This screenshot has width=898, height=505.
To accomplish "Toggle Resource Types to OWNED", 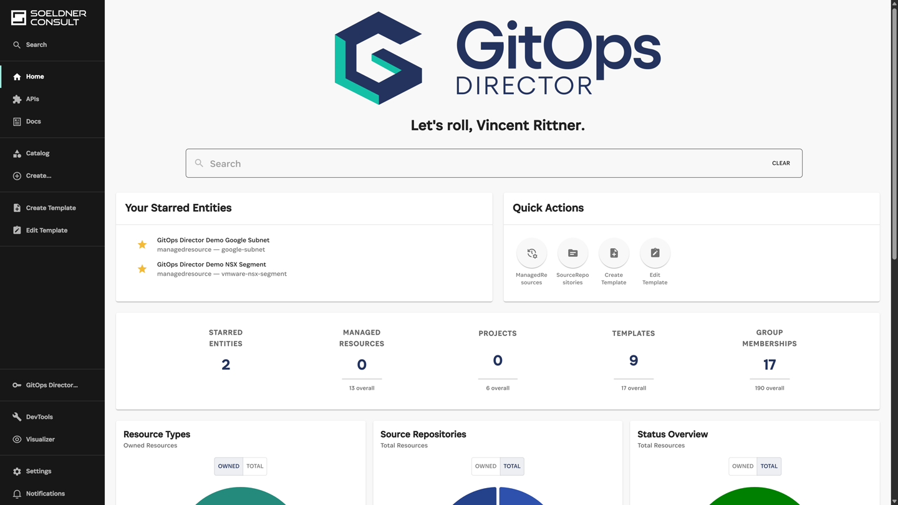I will (x=228, y=466).
